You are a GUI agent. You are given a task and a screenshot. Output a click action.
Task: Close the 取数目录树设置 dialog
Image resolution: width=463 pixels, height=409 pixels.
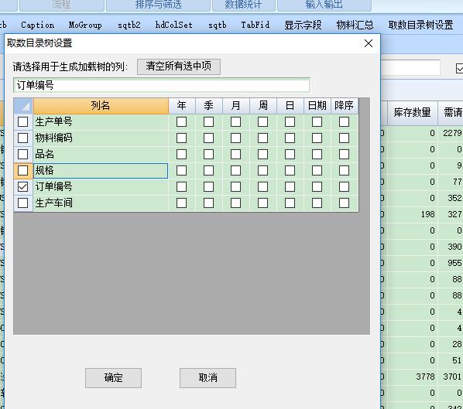369,43
